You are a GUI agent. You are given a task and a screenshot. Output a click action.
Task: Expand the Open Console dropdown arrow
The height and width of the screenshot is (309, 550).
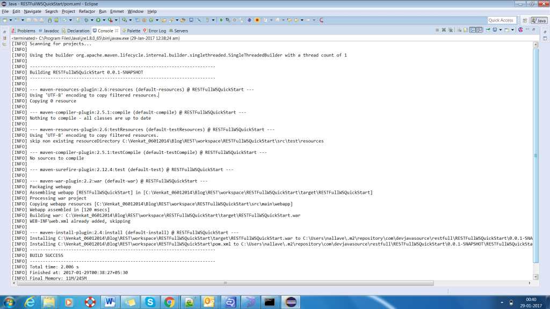coord(512,31)
